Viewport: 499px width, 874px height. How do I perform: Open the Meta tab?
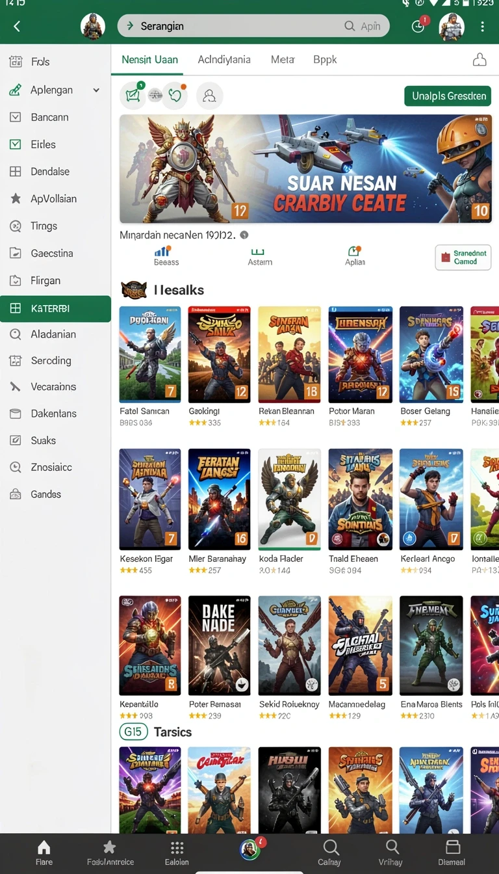click(x=283, y=59)
